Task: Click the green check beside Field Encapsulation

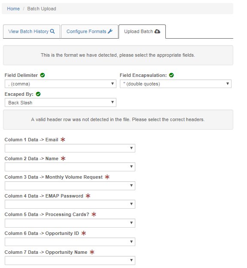Action: point(171,75)
